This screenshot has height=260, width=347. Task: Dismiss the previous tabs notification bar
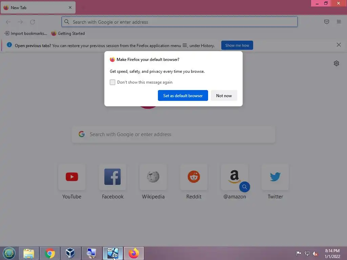339,45
